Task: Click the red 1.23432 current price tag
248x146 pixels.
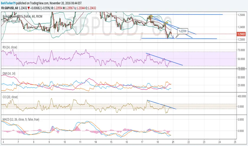Action: pyautogui.click(x=241, y=34)
